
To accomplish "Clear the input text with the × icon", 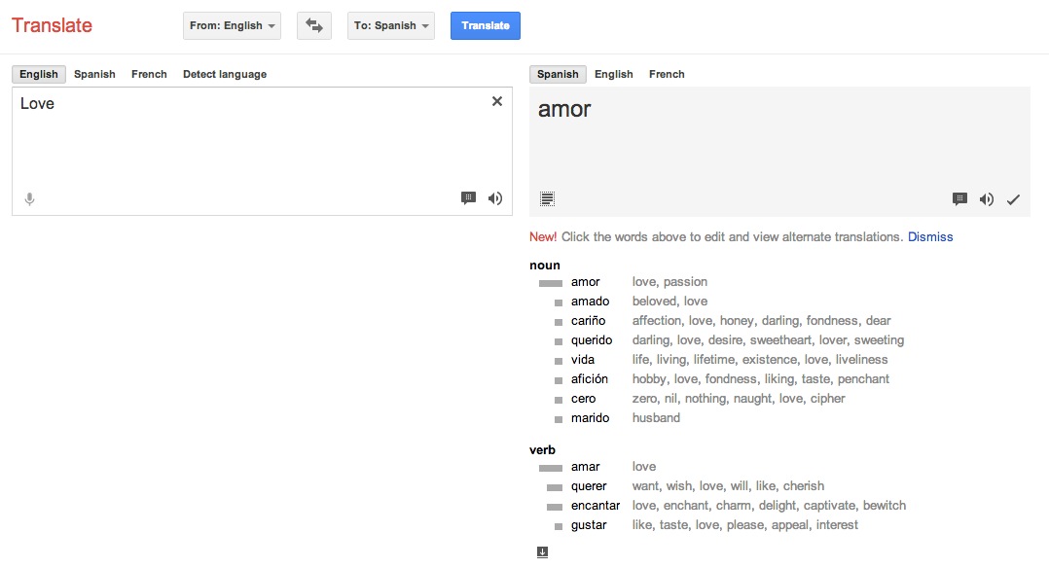I will (496, 100).
